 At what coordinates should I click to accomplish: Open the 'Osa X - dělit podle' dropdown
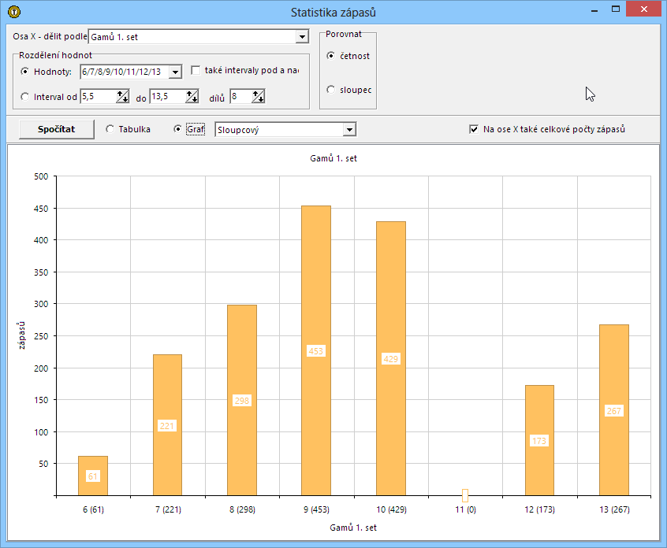(x=301, y=37)
